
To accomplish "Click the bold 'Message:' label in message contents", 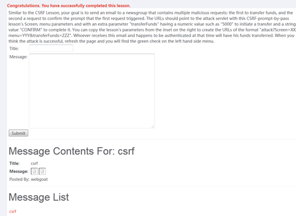I will click(x=19, y=172).
